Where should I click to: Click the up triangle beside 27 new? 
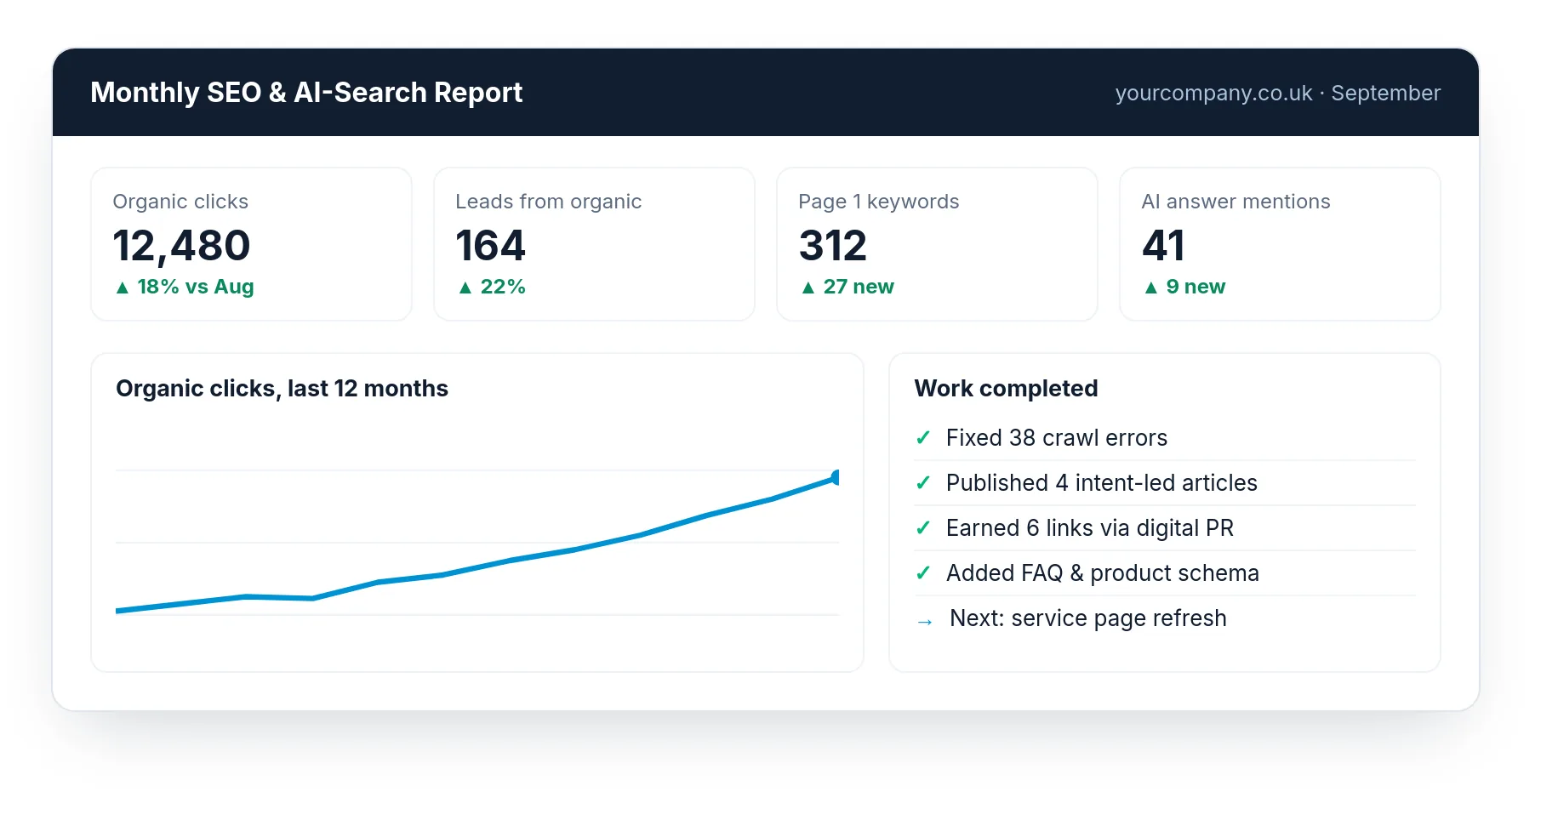(808, 288)
